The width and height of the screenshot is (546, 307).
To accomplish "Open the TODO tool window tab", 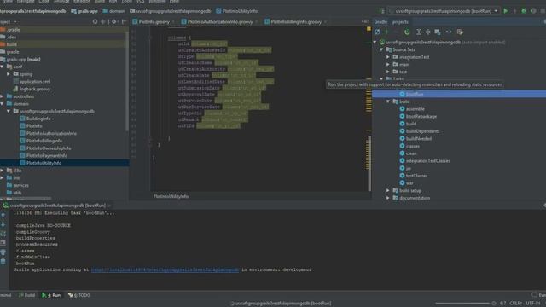I will click(79, 295).
